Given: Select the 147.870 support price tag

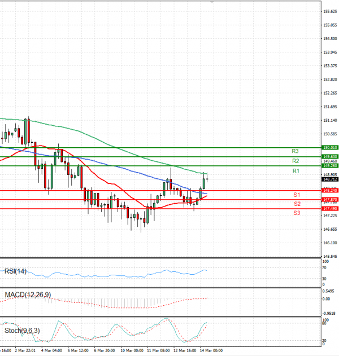Looking at the screenshot, I should (x=330, y=200).
